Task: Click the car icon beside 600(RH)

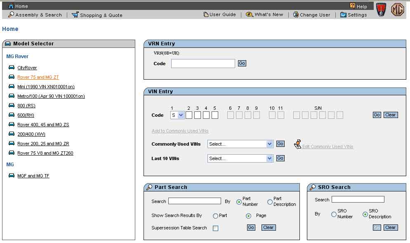Action: pyautogui.click(x=12, y=115)
